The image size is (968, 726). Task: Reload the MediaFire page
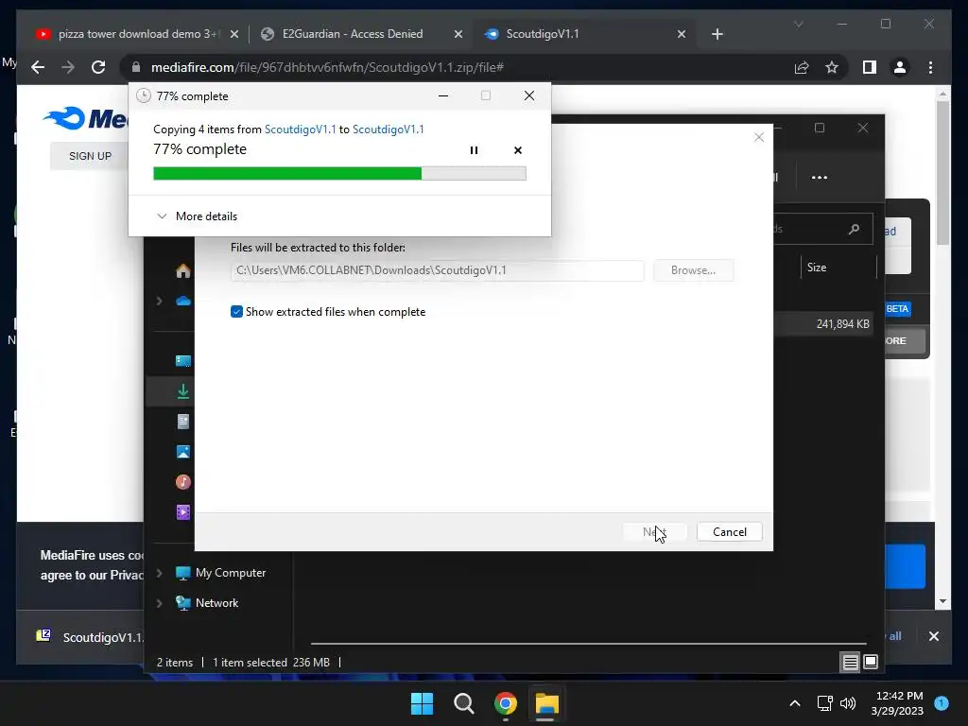[98, 67]
